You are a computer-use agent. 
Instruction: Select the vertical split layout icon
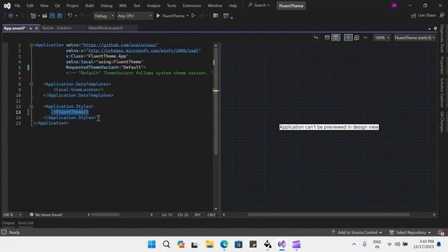[336, 37]
